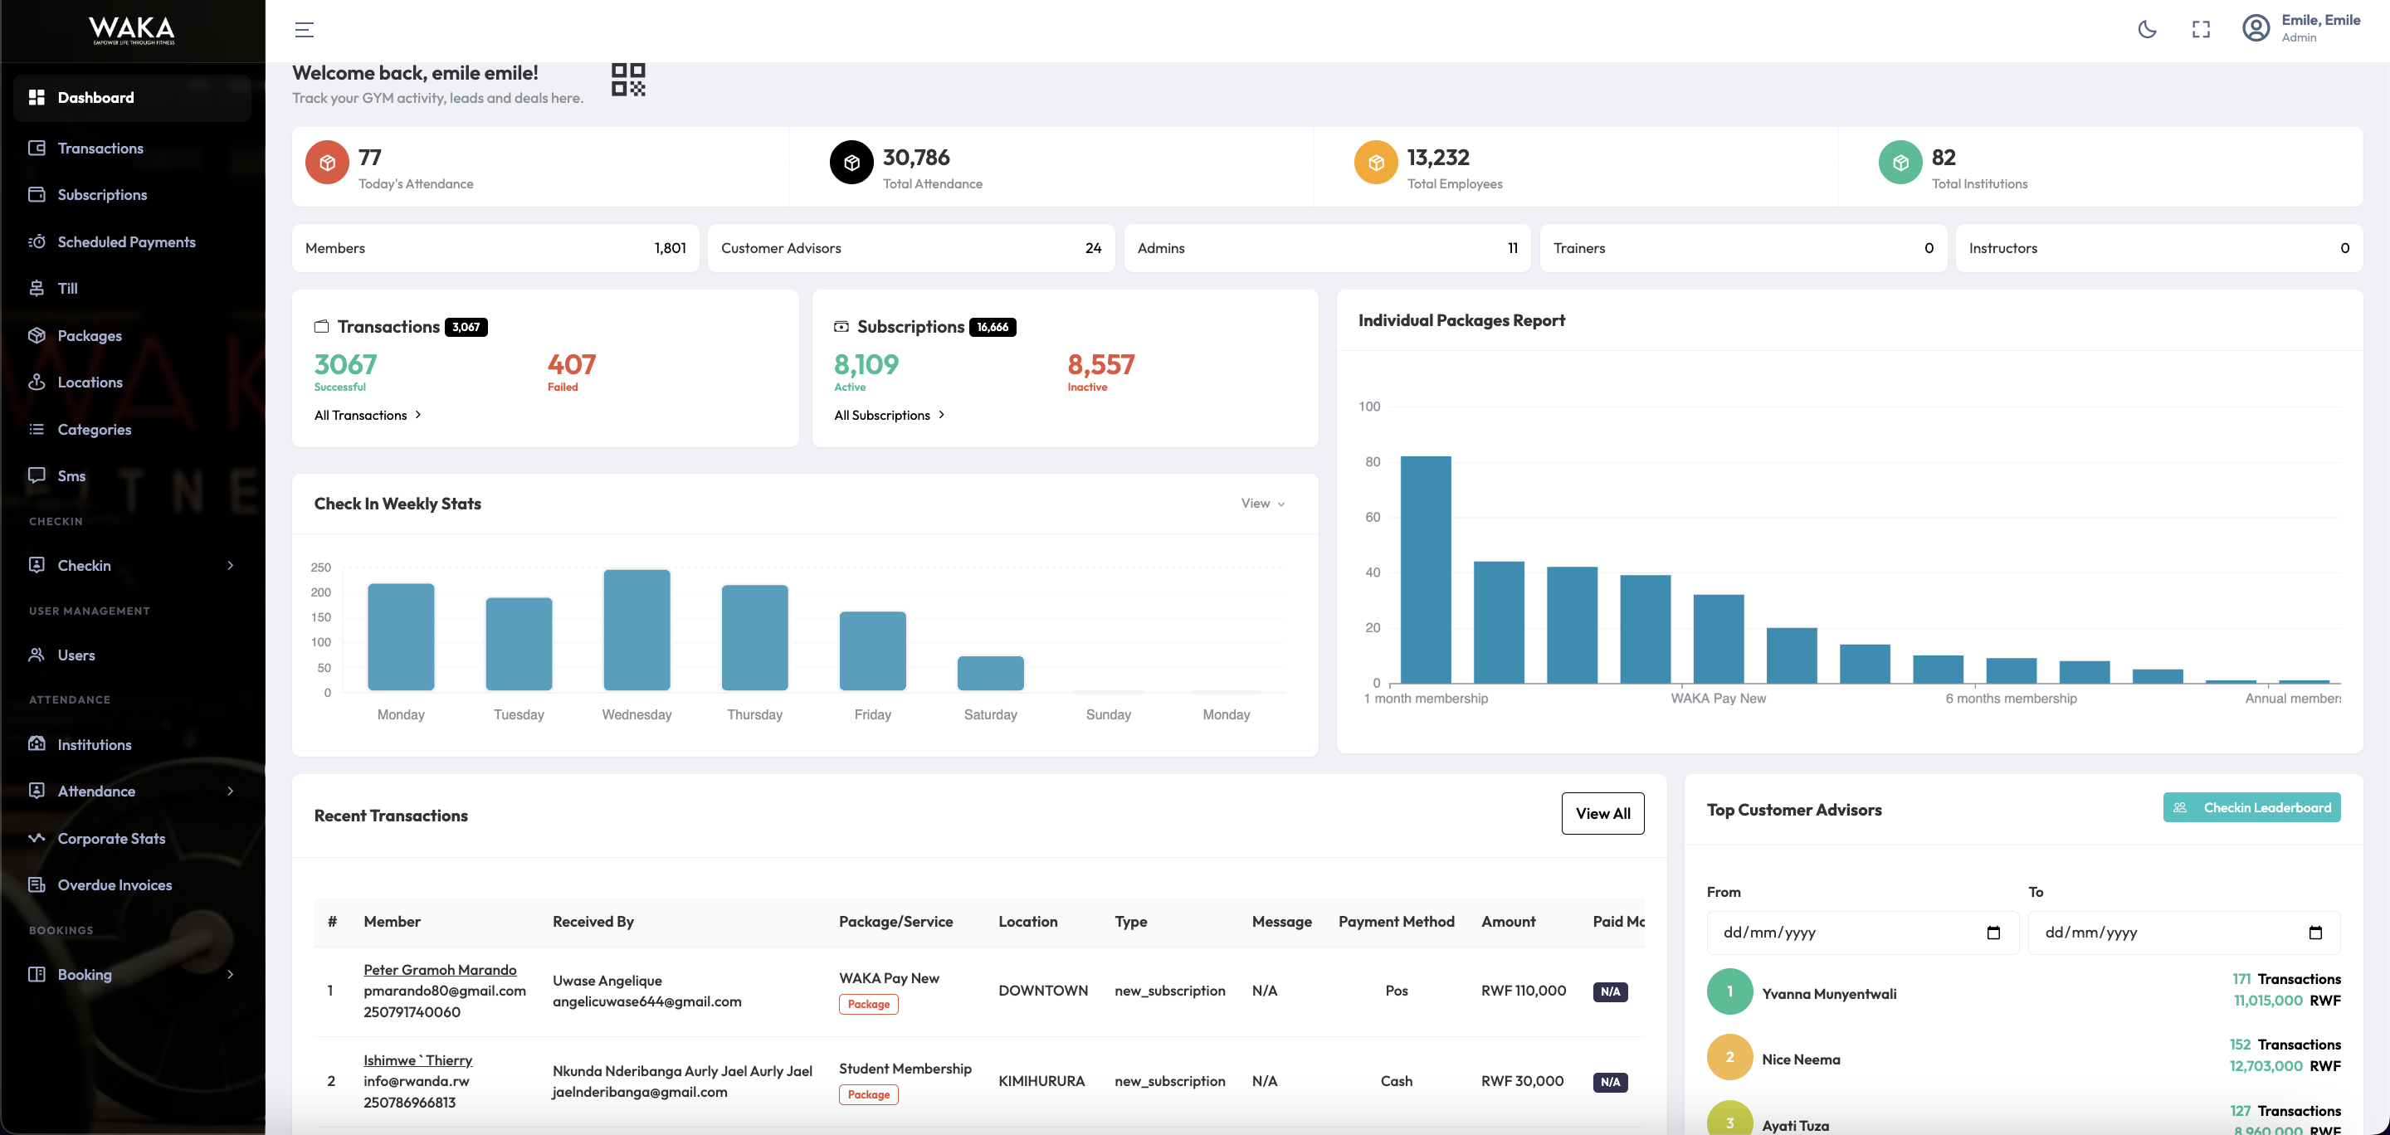Select the date picker in the From field
2390x1135 pixels.
pyautogui.click(x=1994, y=933)
